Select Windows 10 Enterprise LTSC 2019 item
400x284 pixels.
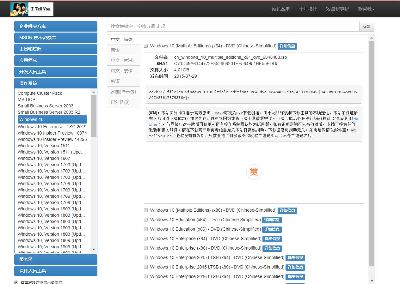[52, 127]
